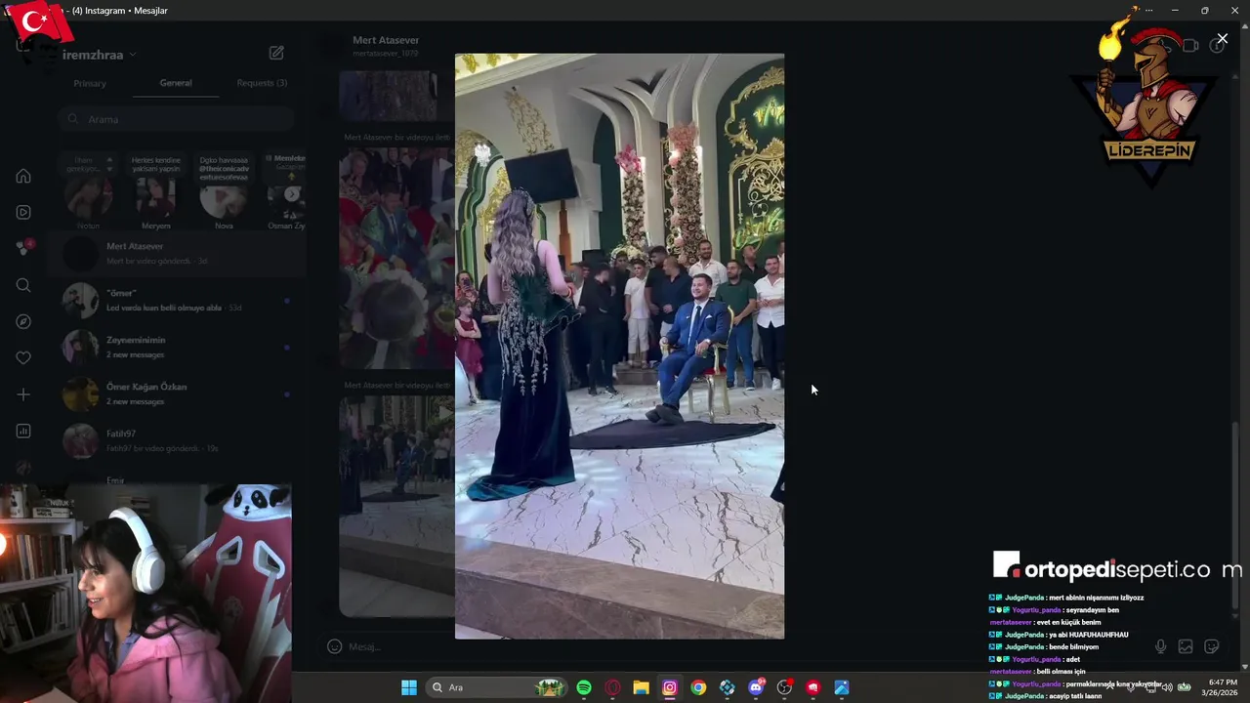Open Opera browser from the taskbar
This screenshot has height=703, width=1250.
[612, 687]
